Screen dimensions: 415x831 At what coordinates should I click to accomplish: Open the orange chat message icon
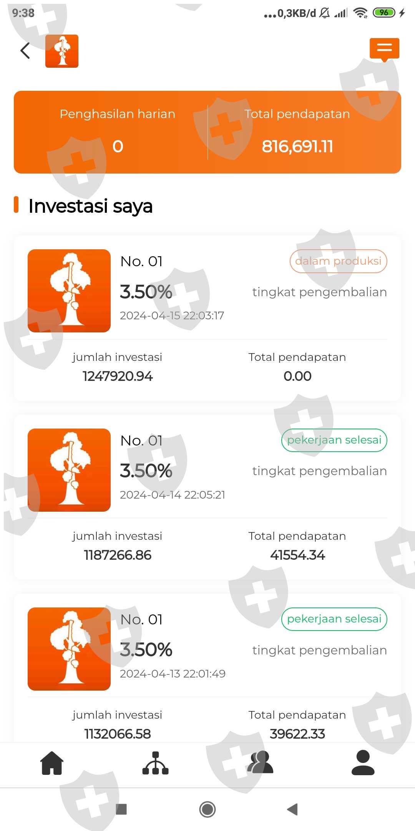[x=384, y=49]
